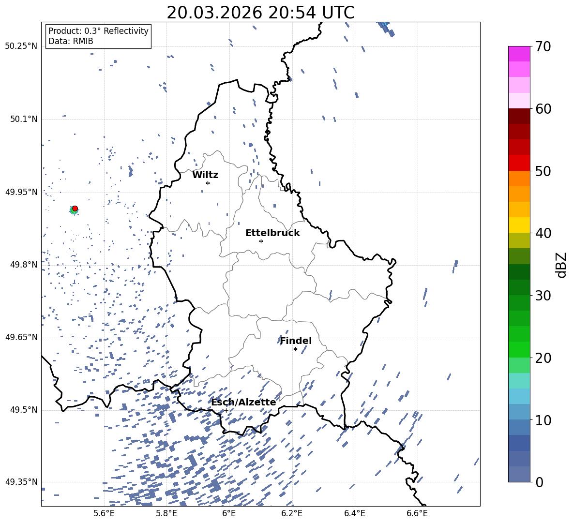
Task: Click the yellow colorbar swatch above 40
Action: [x=519, y=225]
